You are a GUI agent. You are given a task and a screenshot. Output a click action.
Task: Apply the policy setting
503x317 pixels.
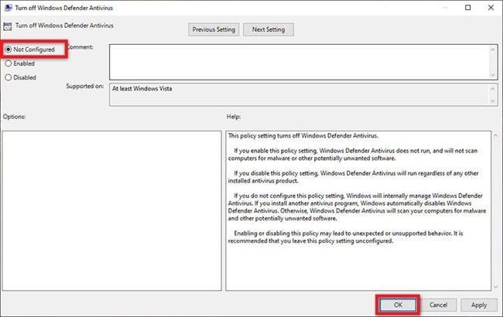[479, 305]
